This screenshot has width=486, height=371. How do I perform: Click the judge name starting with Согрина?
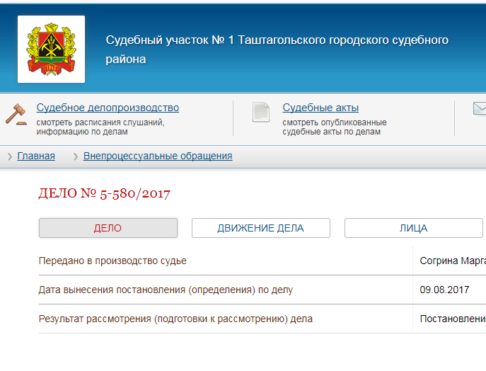tap(451, 261)
